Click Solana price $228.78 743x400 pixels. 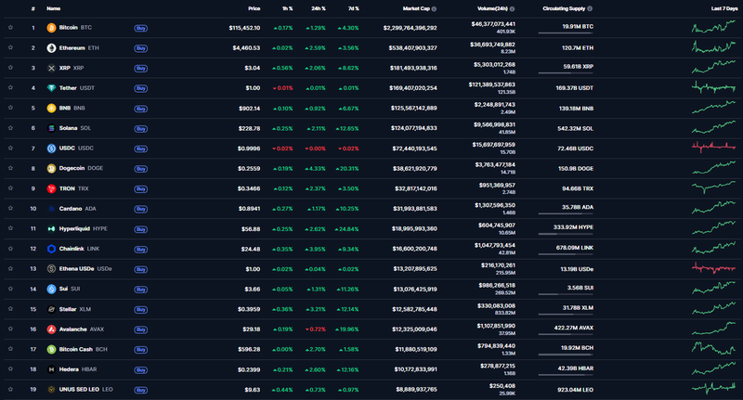249,129
